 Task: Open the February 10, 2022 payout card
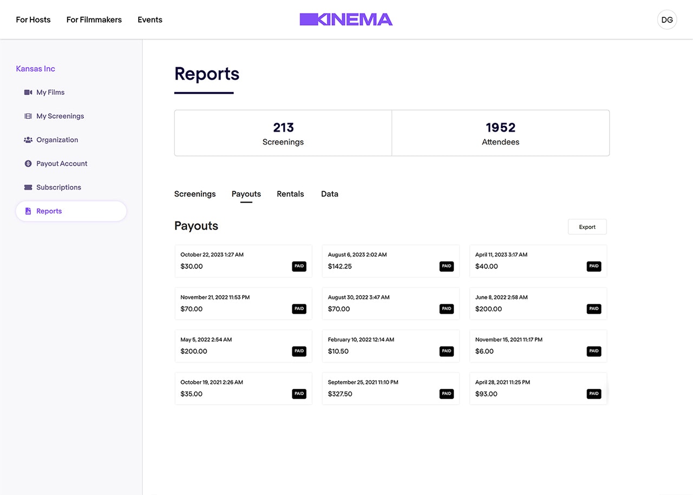pyautogui.click(x=391, y=346)
